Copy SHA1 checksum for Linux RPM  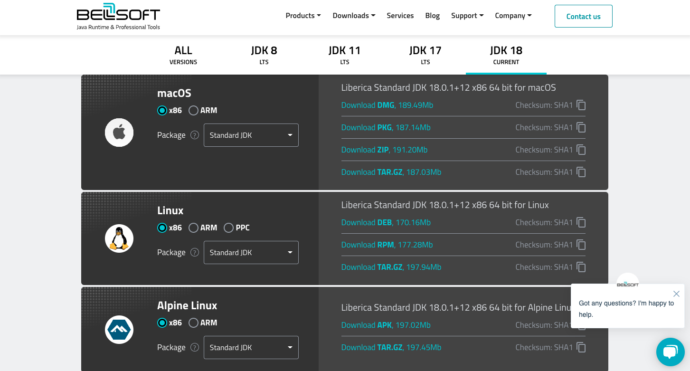(581, 245)
